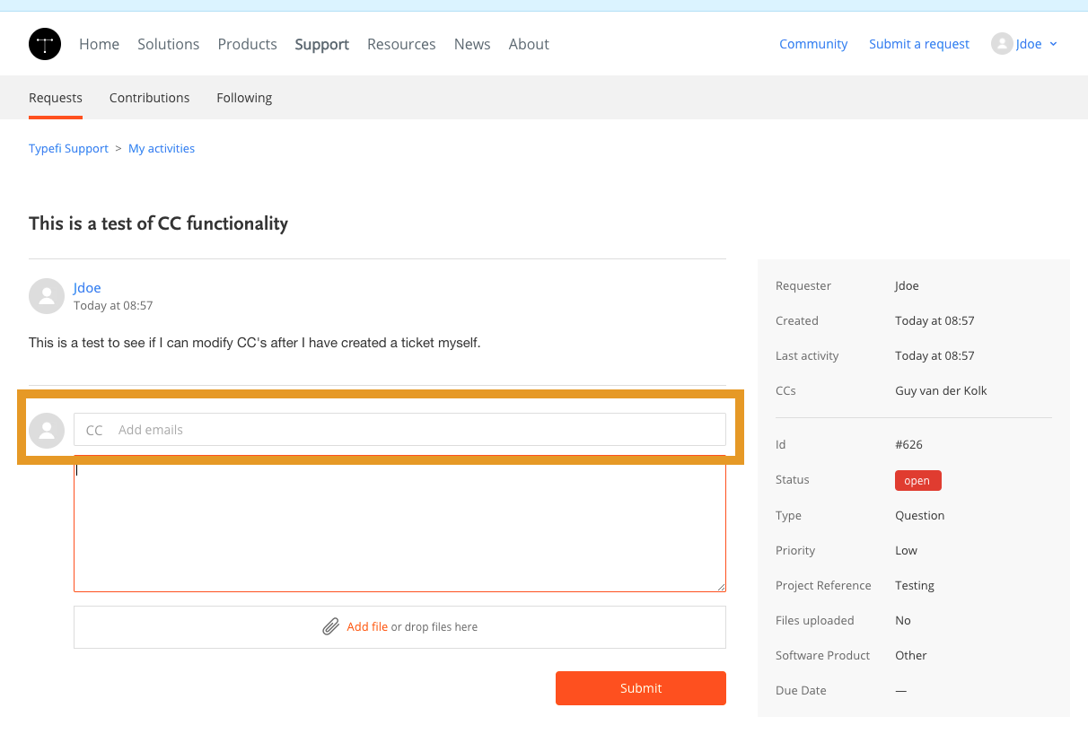Screen dimensions: 1088x734
Task: Go to the Products page
Action: pyautogui.click(x=247, y=44)
